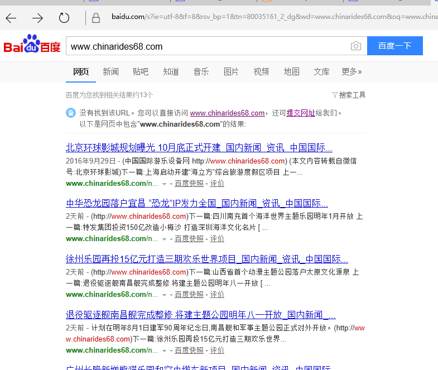Click the padlock site security icon
Viewport: 438px width, 370px height.
click(96, 18)
